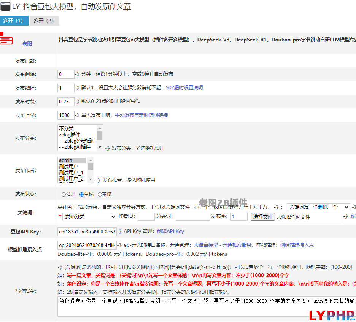Click the 发布线程 input field
The height and width of the screenshot is (322, 356).
(66, 88)
